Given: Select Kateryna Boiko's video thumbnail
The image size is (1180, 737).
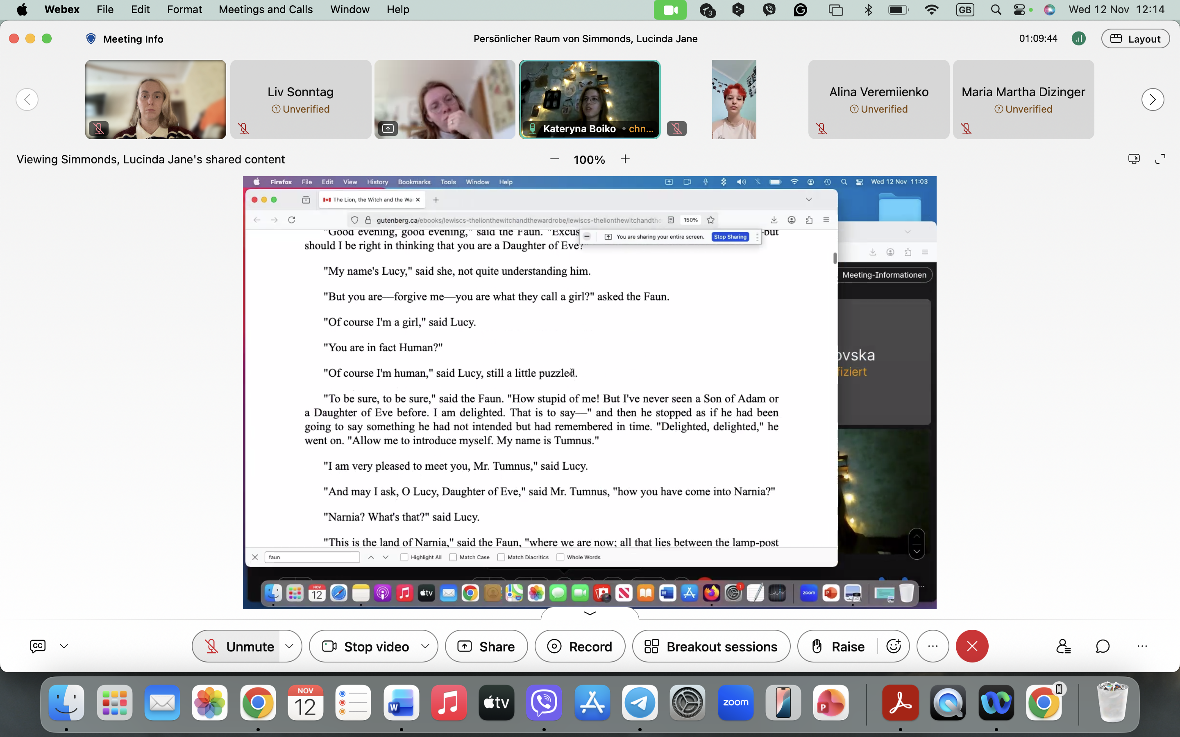Looking at the screenshot, I should (590, 99).
